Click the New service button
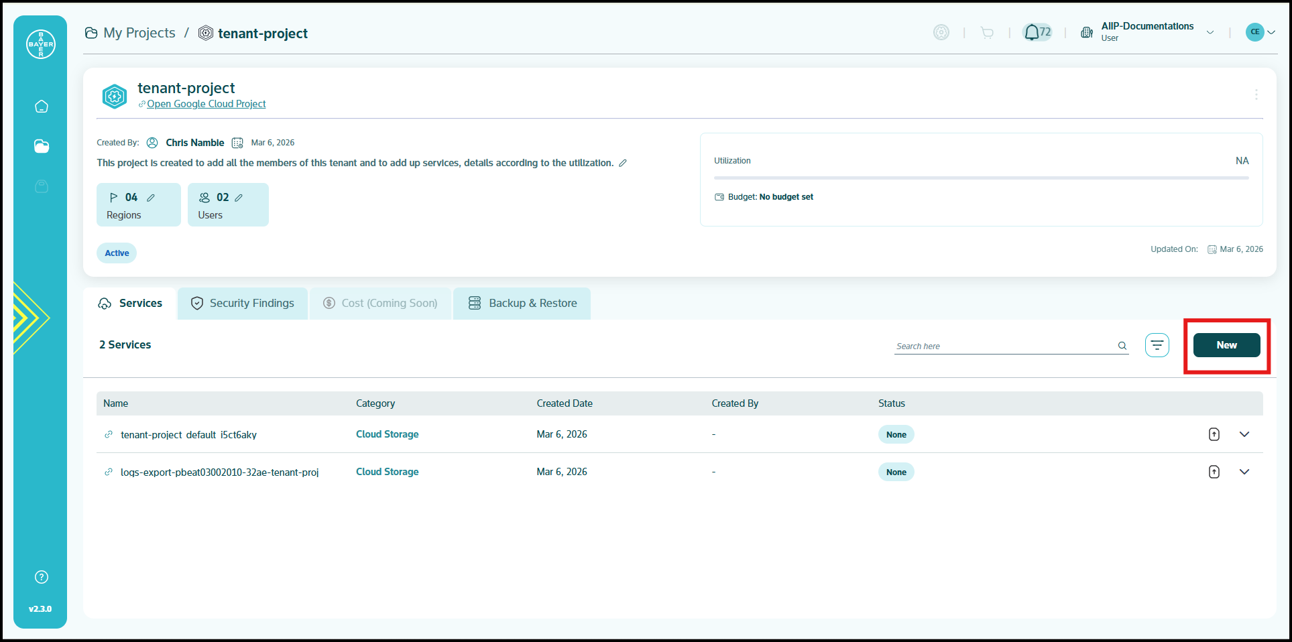 (1226, 345)
